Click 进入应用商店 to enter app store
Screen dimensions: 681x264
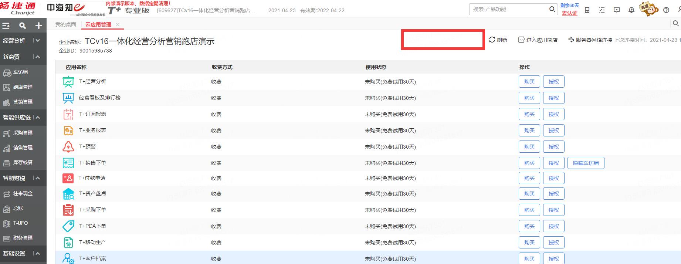point(538,40)
